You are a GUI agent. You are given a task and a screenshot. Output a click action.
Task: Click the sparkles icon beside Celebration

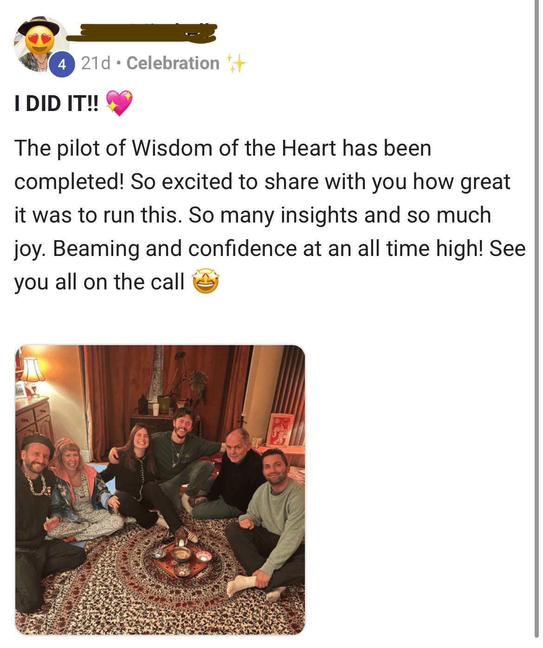(236, 63)
